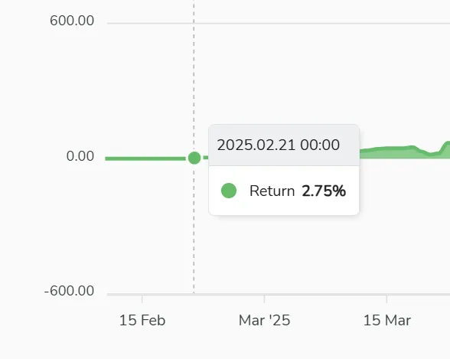Select the 15 Feb x-axis label
The width and height of the screenshot is (450, 359).
click(x=142, y=320)
